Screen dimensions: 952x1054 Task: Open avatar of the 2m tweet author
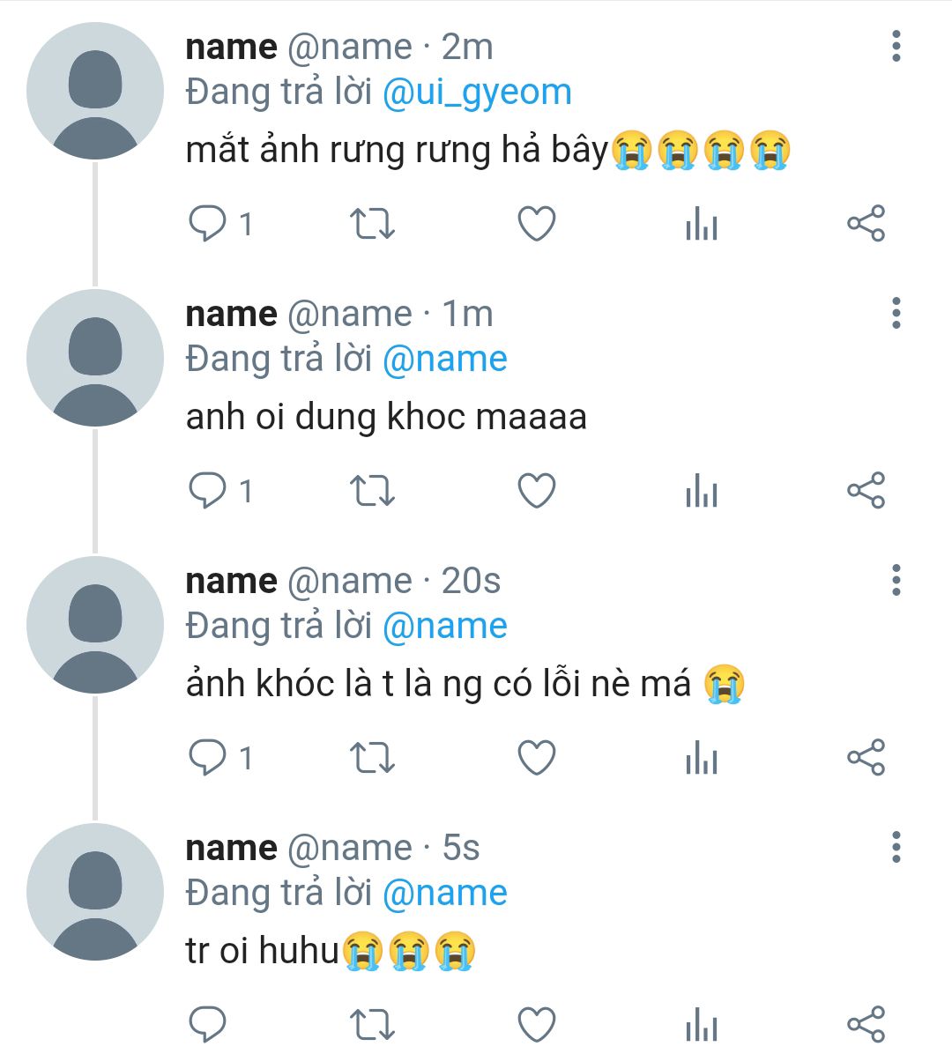pyautogui.click(x=95, y=91)
